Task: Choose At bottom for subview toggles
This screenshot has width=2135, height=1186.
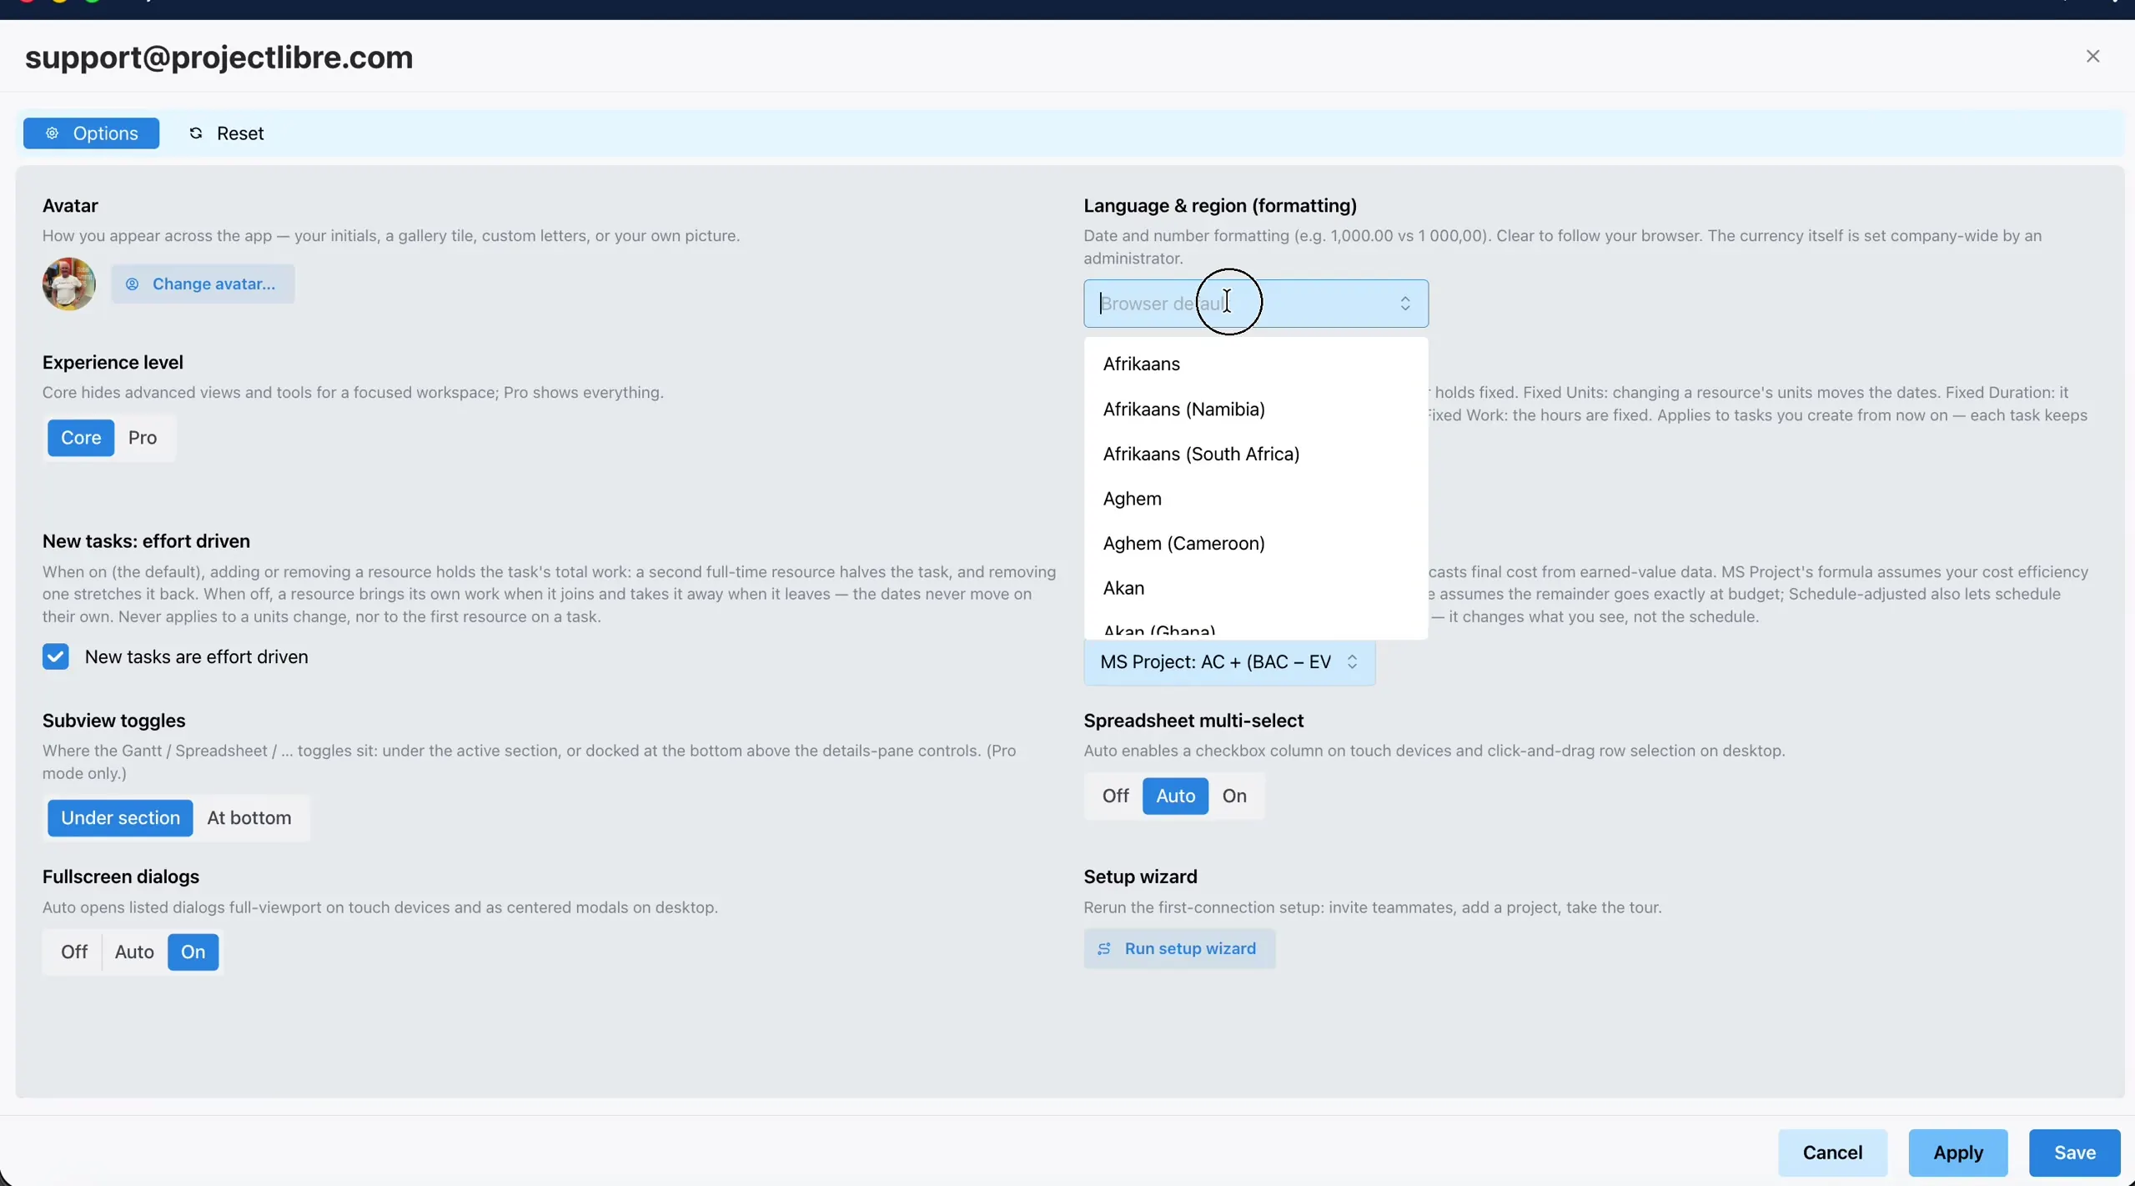Action: [249, 818]
